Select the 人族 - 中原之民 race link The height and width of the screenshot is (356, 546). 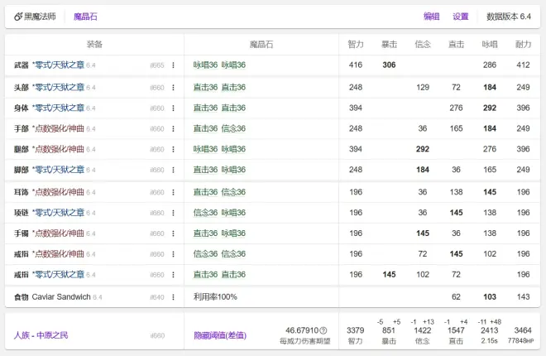click(x=41, y=335)
